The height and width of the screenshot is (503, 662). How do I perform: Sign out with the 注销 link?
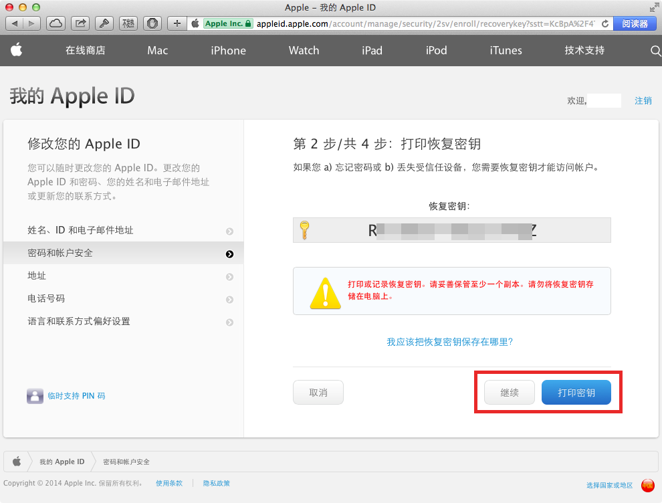click(x=643, y=100)
